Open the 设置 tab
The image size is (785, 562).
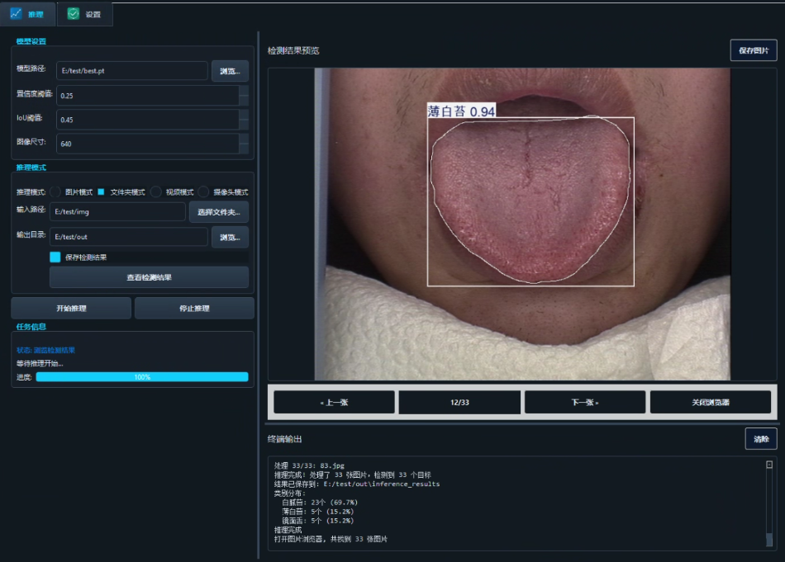pos(84,14)
